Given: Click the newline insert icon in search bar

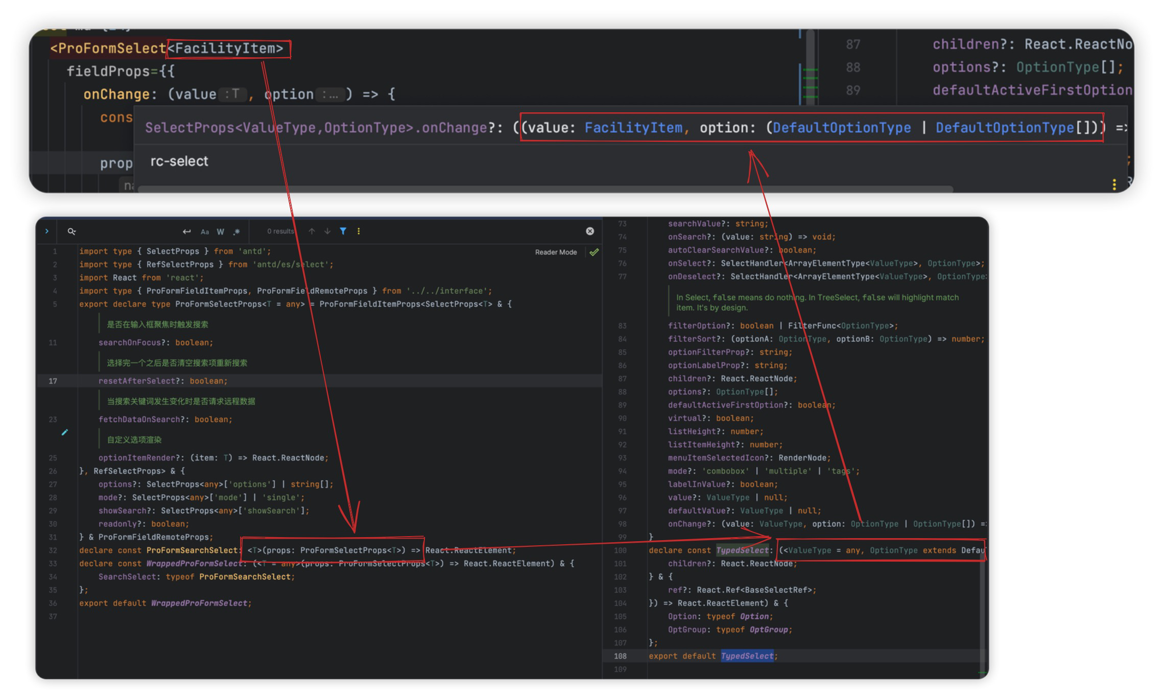Looking at the screenshot, I should [187, 231].
